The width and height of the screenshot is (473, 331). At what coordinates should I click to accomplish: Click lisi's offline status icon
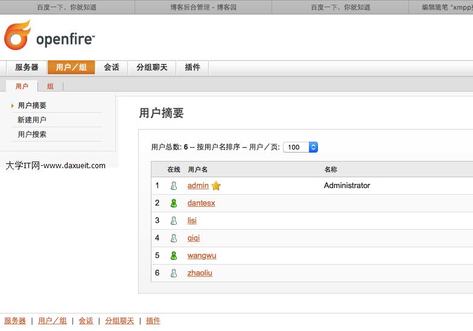coord(174,221)
